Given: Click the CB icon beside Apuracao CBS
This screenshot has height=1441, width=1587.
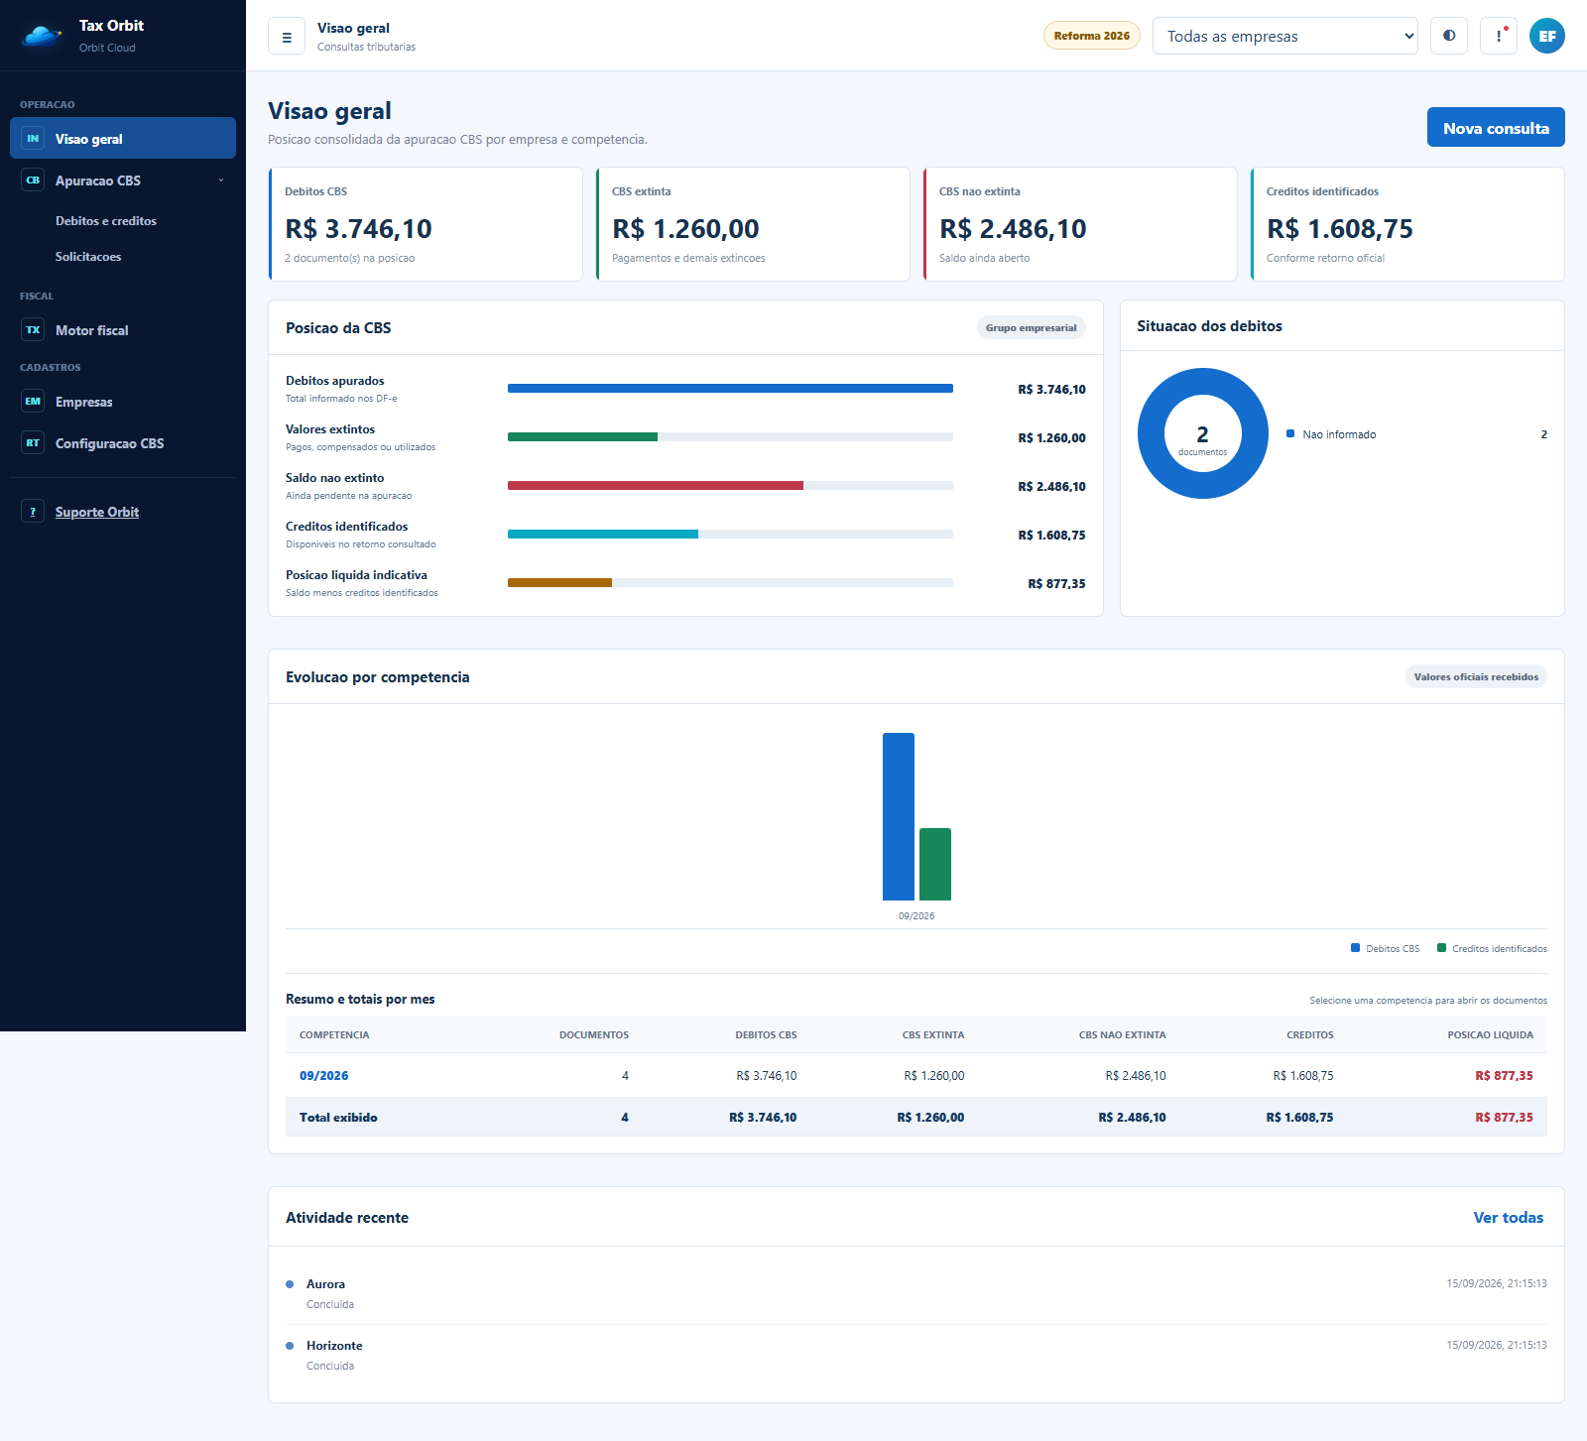Looking at the screenshot, I should click(33, 180).
